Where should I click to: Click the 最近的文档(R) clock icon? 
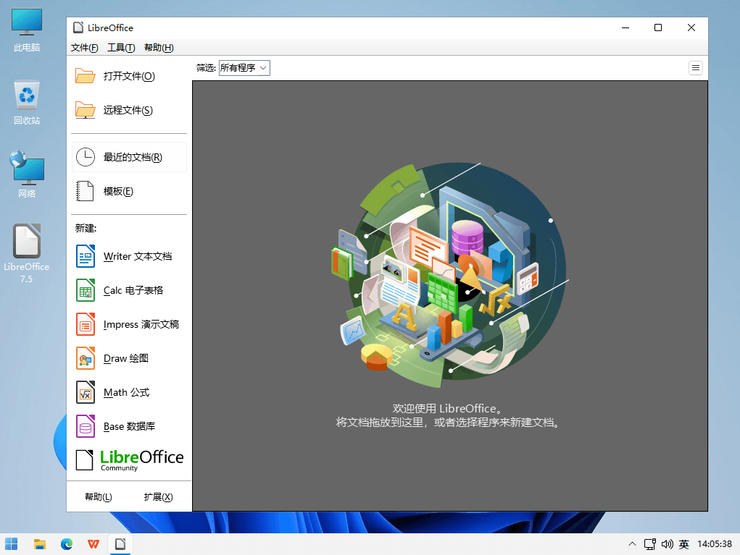click(86, 157)
